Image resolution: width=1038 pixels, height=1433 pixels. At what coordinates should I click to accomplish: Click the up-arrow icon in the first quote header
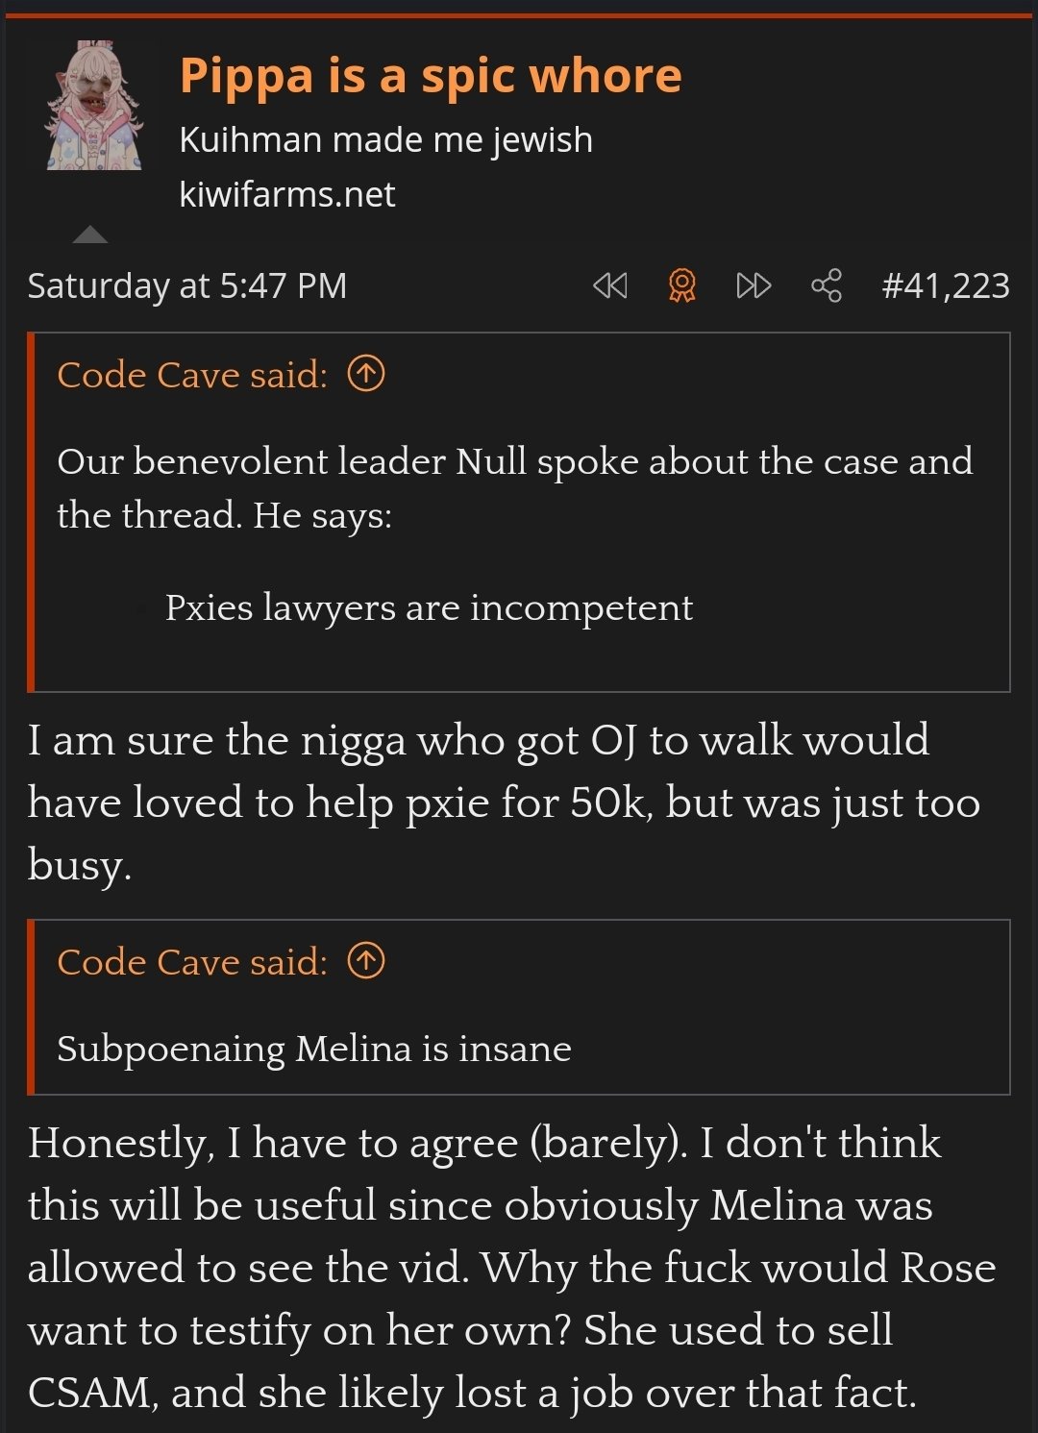point(366,373)
